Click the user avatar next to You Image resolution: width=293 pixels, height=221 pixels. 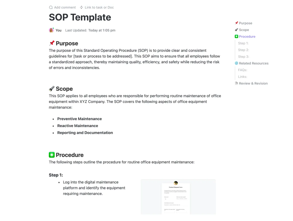click(51, 30)
